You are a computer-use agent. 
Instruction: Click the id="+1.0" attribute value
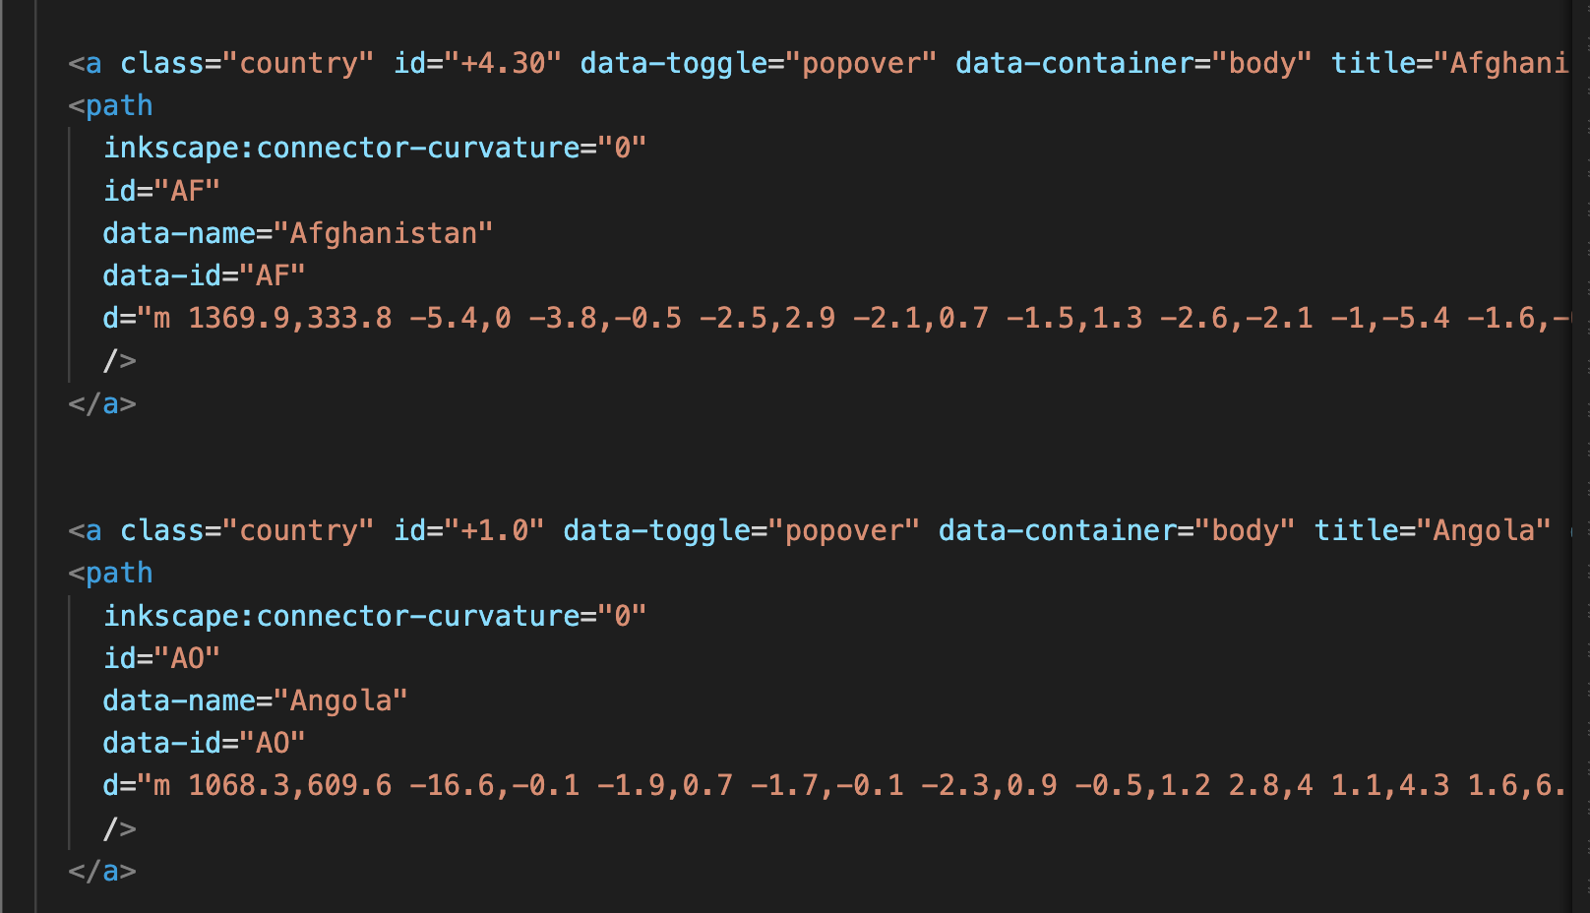point(494,530)
